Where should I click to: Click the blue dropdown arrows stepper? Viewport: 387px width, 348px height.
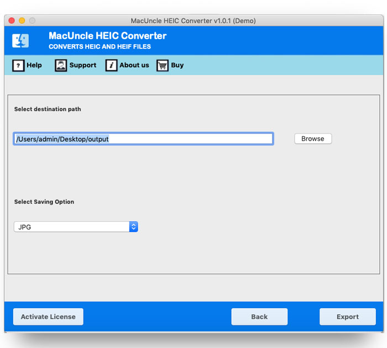pos(134,227)
